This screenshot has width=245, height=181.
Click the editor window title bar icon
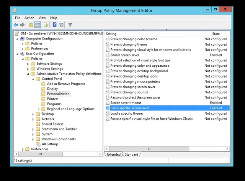(15, 10)
